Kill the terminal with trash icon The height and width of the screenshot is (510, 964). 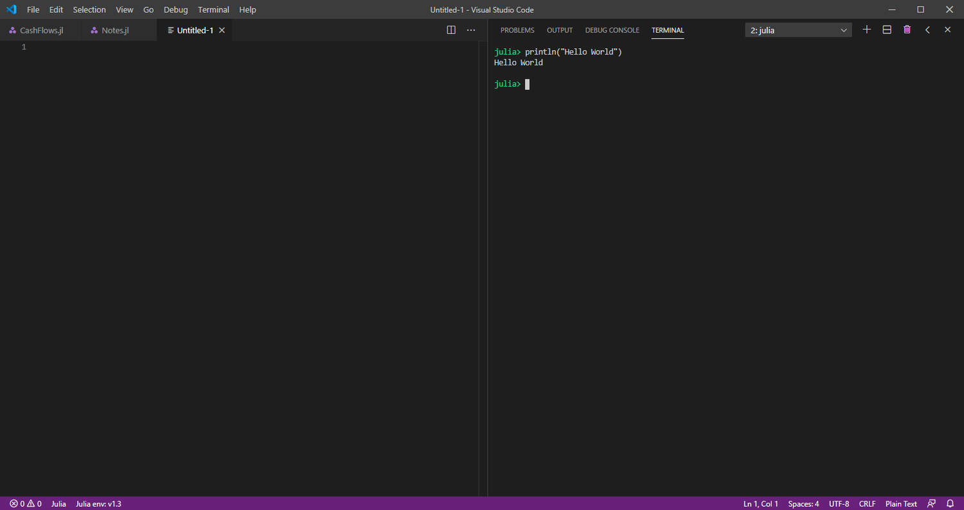point(907,30)
